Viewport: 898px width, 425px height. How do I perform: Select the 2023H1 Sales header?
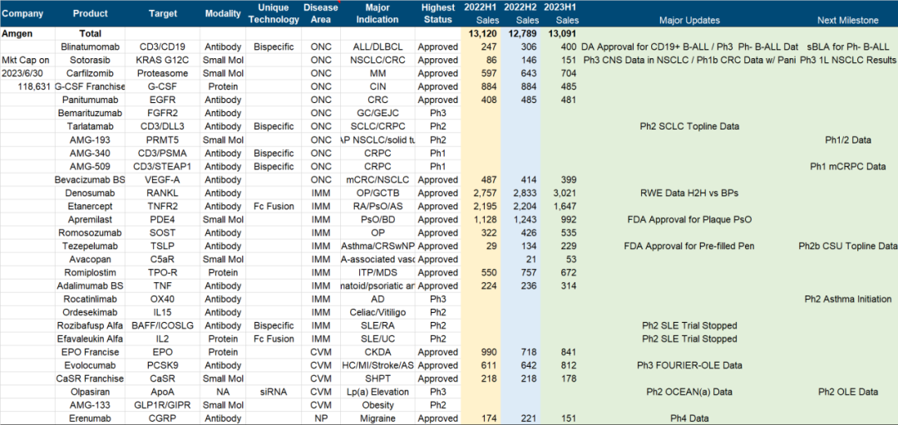(x=560, y=13)
